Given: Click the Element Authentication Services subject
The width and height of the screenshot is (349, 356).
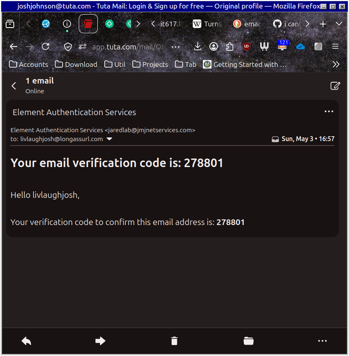Looking at the screenshot, I should pos(74,112).
